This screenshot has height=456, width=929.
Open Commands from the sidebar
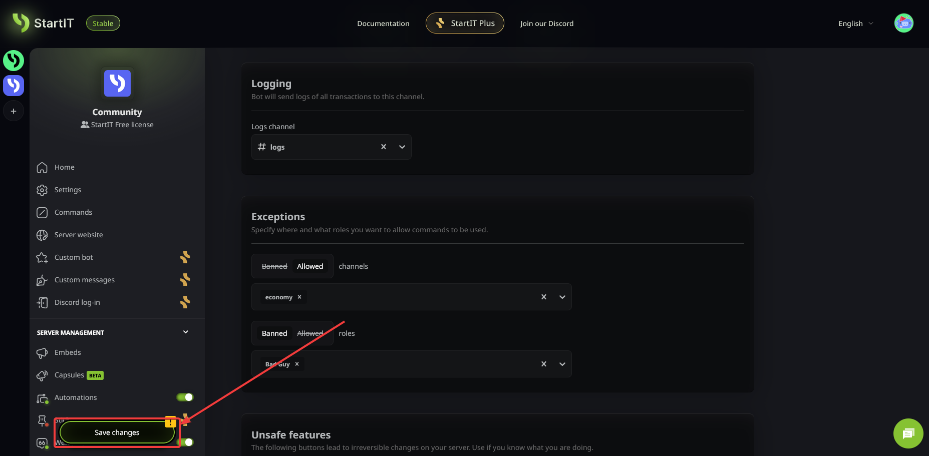(73, 212)
